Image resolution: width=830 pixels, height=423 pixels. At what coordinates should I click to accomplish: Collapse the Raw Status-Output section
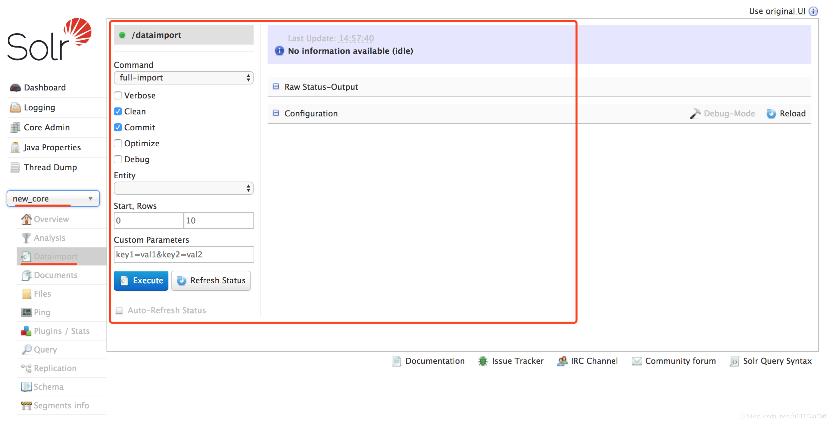[x=276, y=87]
